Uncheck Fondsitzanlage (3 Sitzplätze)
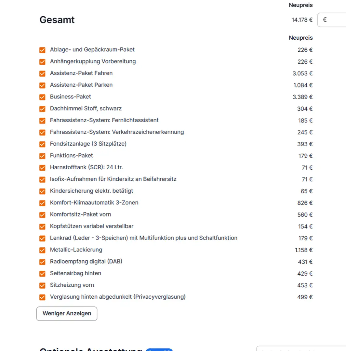346x351 pixels. tap(42, 144)
